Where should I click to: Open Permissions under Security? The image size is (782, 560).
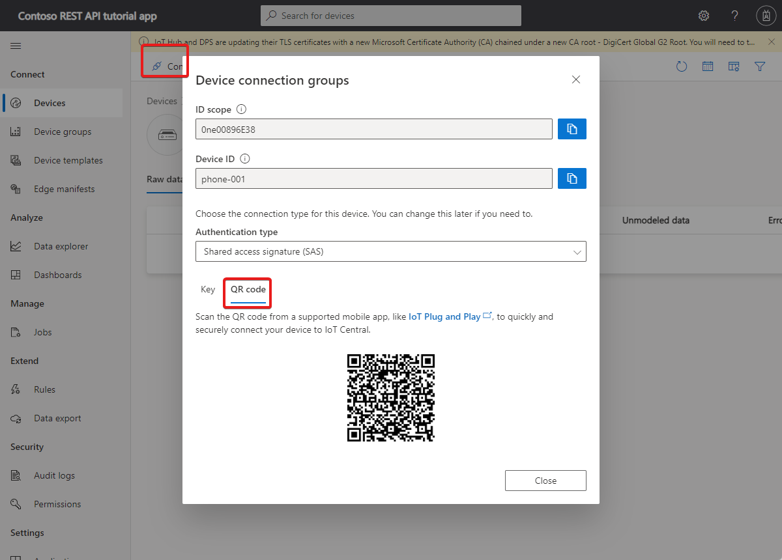coord(58,503)
